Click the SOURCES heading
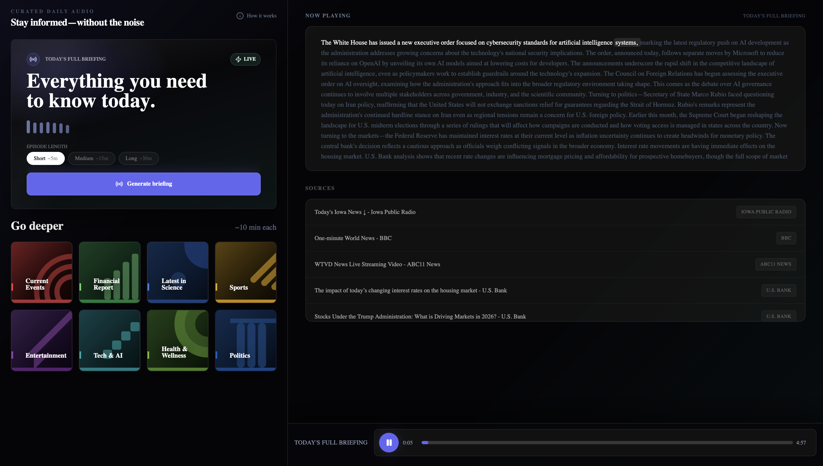This screenshot has width=823, height=466. (x=320, y=188)
